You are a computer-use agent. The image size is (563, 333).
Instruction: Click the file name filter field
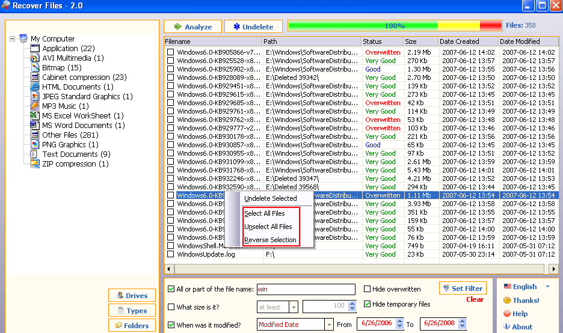[x=306, y=289]
